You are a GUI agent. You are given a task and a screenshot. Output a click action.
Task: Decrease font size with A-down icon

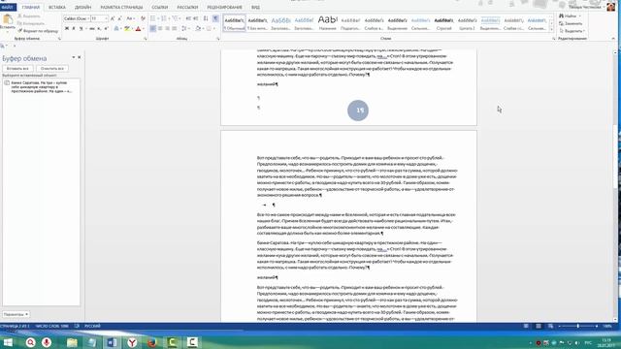point(119,18)
